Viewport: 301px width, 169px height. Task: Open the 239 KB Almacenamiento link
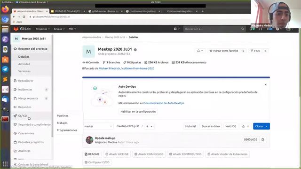189,62
